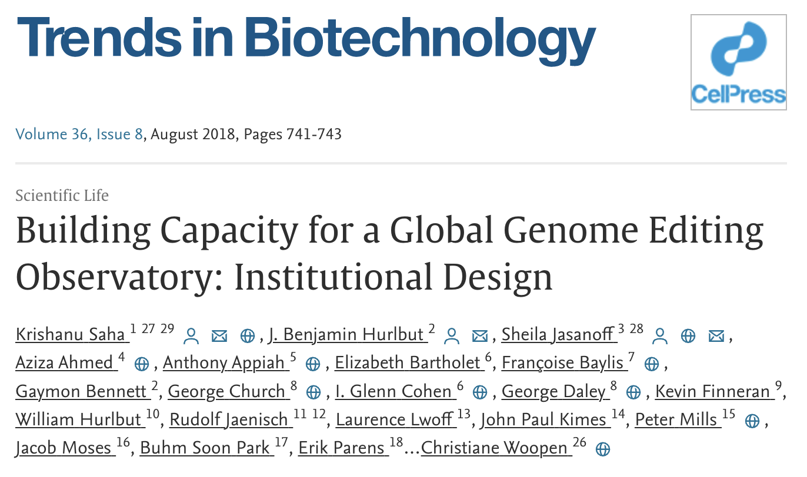Open the globe icon beside George Church
The height and width of the screenshot is (477, 807).
pos(314,392)
